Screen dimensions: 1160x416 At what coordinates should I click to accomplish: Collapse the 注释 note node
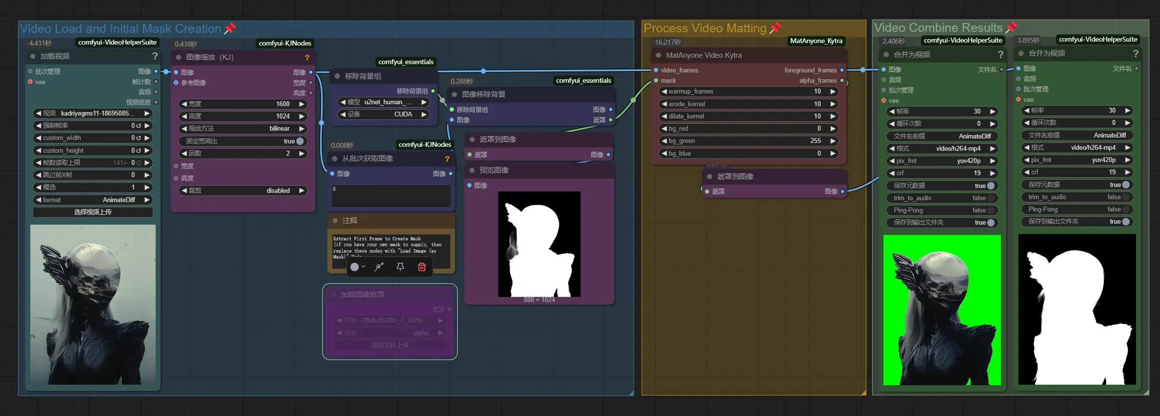(x=335, y=221)
